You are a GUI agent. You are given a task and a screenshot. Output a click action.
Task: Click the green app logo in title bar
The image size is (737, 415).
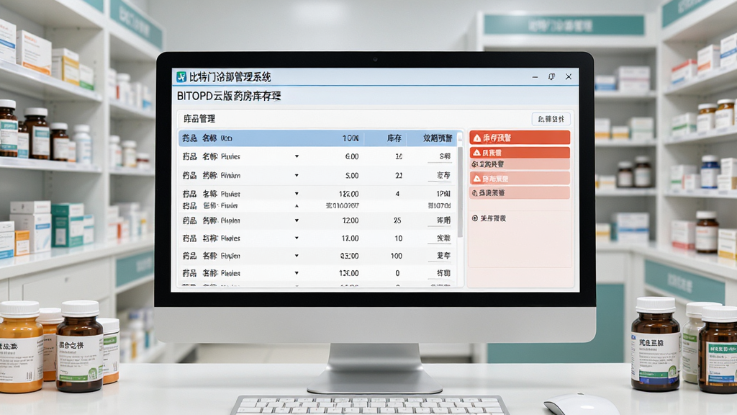tap(181, 76)
